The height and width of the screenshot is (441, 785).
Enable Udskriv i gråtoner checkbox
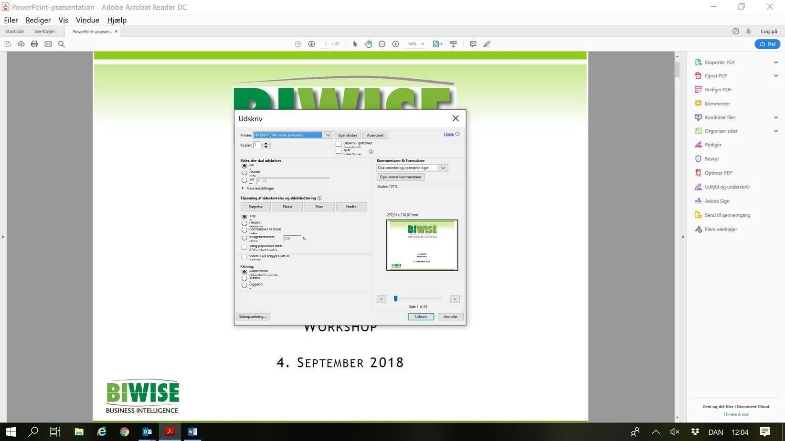point(339,144)
